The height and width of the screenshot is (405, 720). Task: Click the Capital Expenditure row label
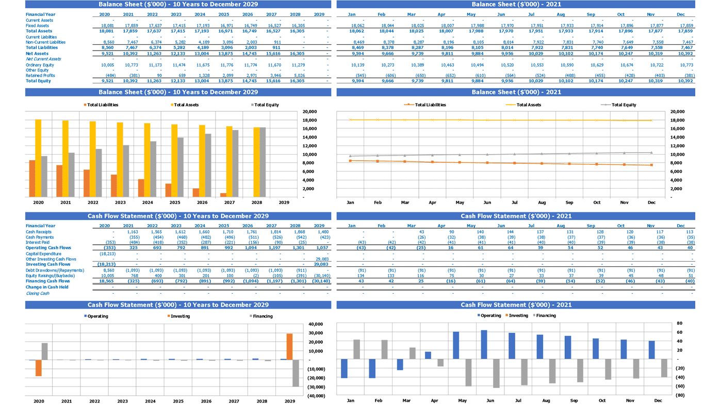[43, 254]
